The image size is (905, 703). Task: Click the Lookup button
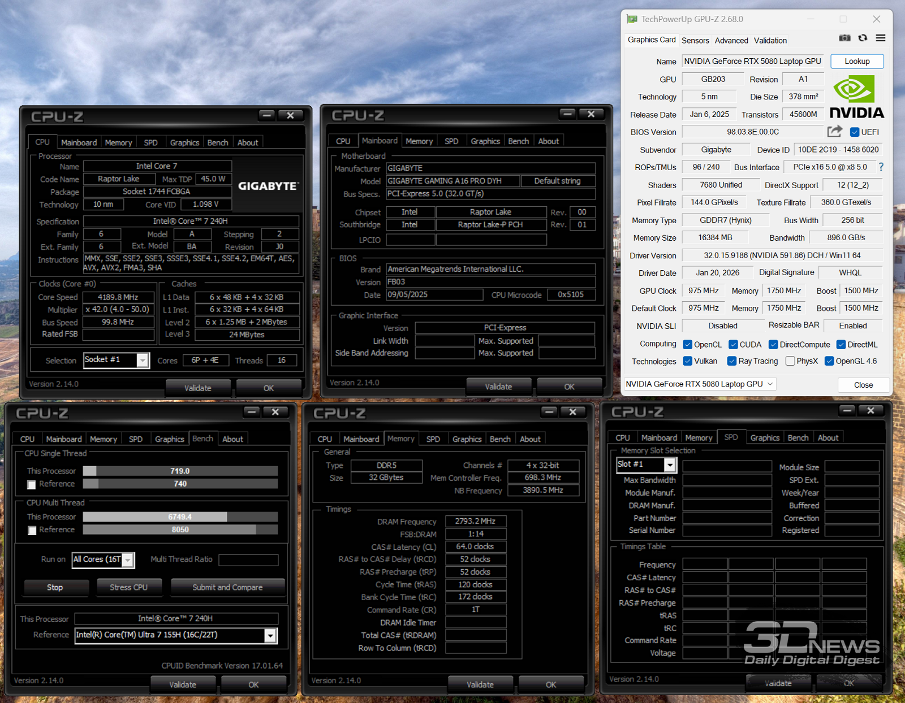pyautogui.click(x=857, y=61)
